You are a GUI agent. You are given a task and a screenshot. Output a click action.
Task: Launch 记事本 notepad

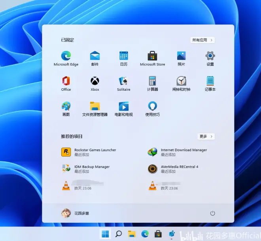click(210, 84)
